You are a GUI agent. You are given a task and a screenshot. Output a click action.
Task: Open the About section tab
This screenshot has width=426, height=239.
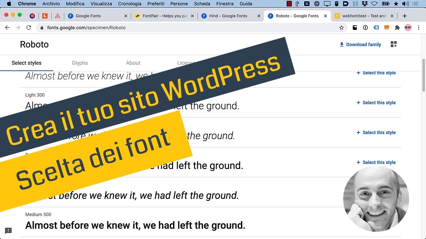(x=133, y=63)
